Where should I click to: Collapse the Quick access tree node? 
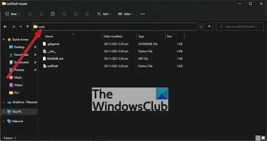(x=3, y=39)
